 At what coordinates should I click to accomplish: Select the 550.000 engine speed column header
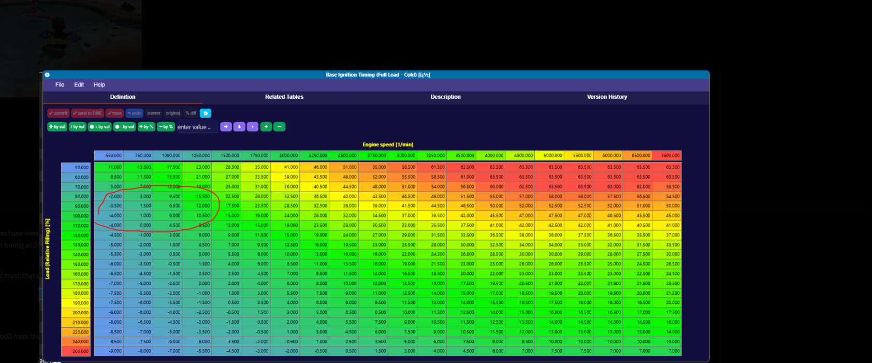[x=109, y=155]
